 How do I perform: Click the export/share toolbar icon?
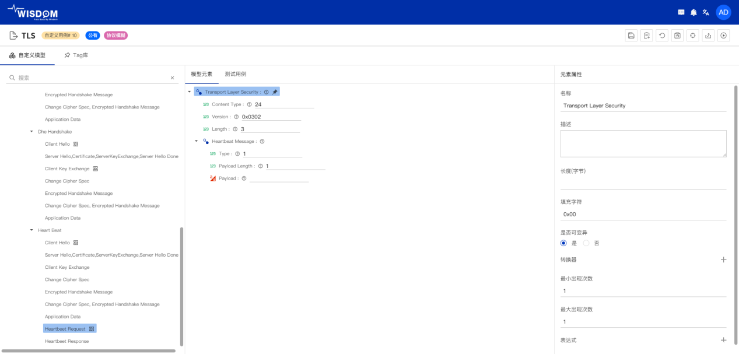click(x=708, y=36)
